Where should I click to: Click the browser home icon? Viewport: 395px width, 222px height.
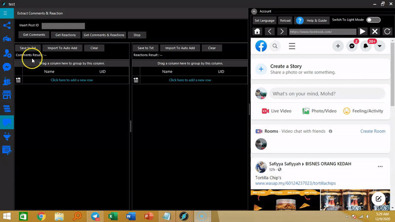pos(257,32)
